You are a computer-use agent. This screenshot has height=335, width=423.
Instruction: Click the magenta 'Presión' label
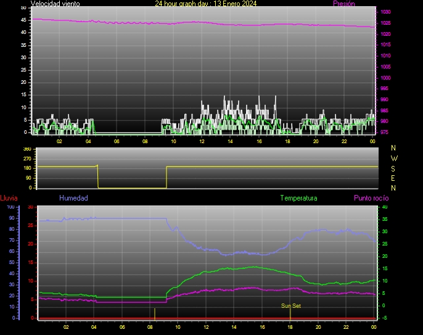tap(343, 4)
